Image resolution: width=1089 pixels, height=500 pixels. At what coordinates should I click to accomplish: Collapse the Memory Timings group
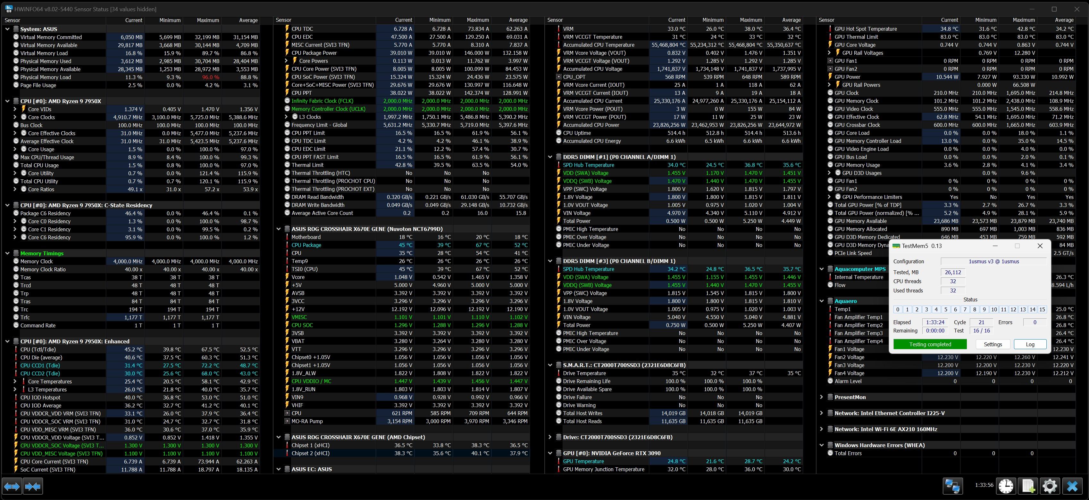coord(7,253)
